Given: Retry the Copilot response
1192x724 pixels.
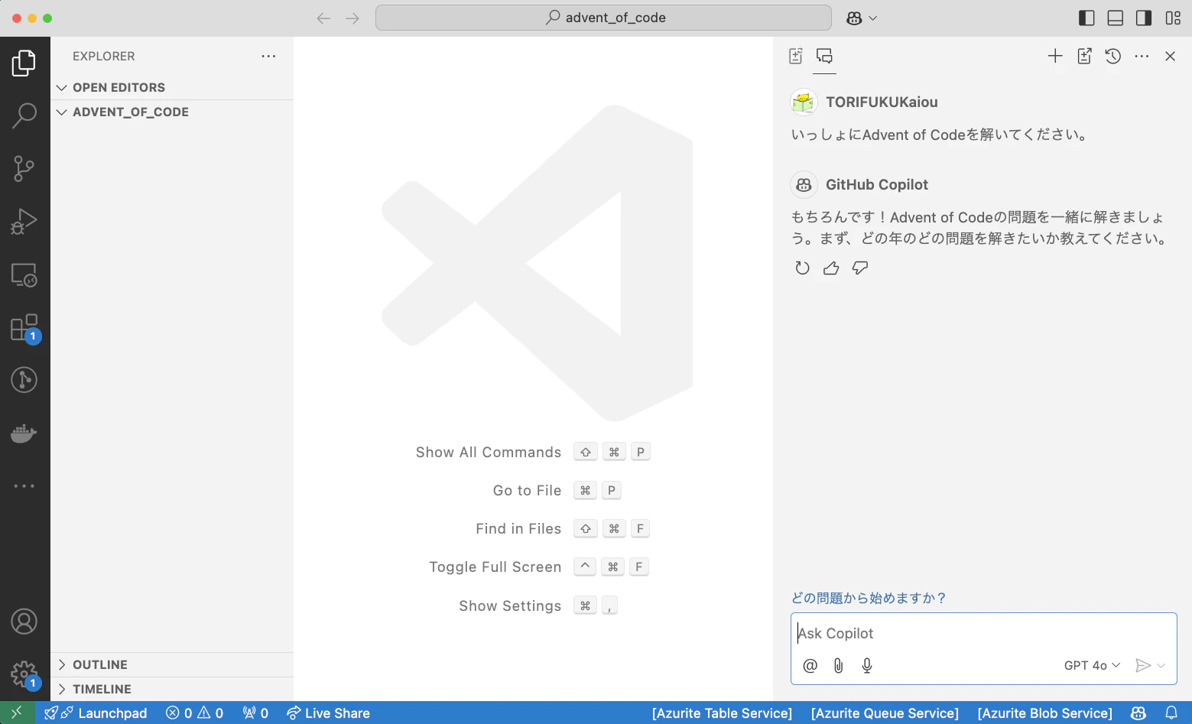Looking at the screenshot, I should pos(802,268).
